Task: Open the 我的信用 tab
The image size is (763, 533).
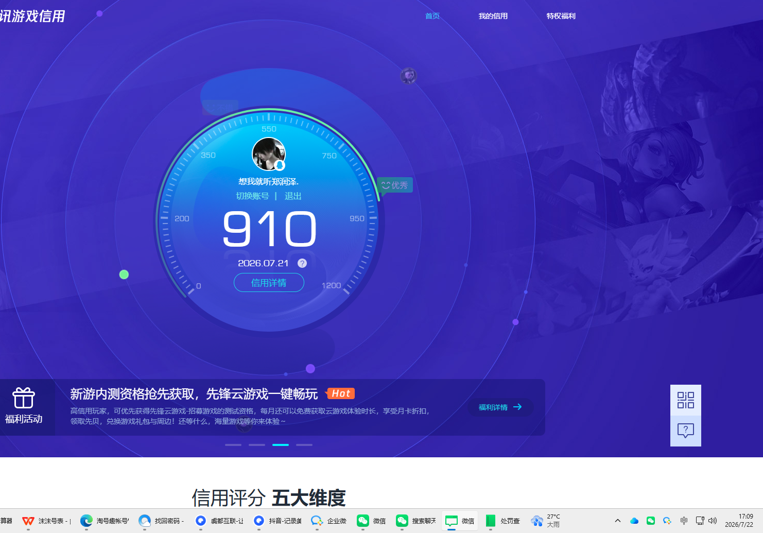Action: click(493, 16)
